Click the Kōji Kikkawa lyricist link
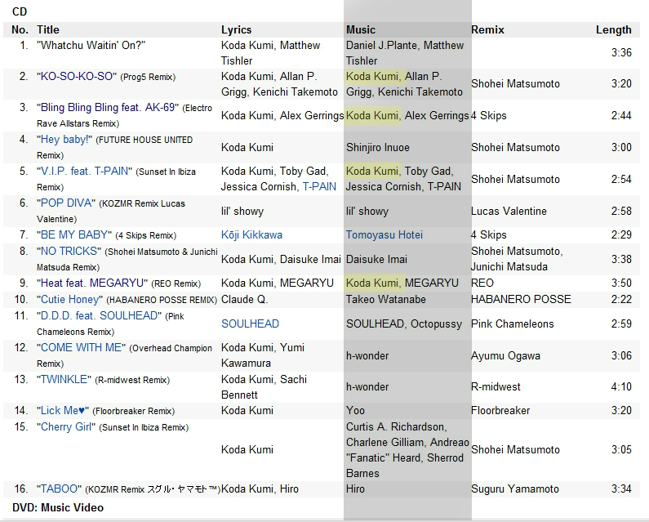This screenshot has height=522, width=649. click(251, 234)
